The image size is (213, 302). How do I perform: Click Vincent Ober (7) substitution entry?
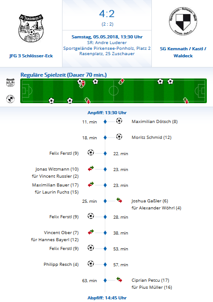61,233
